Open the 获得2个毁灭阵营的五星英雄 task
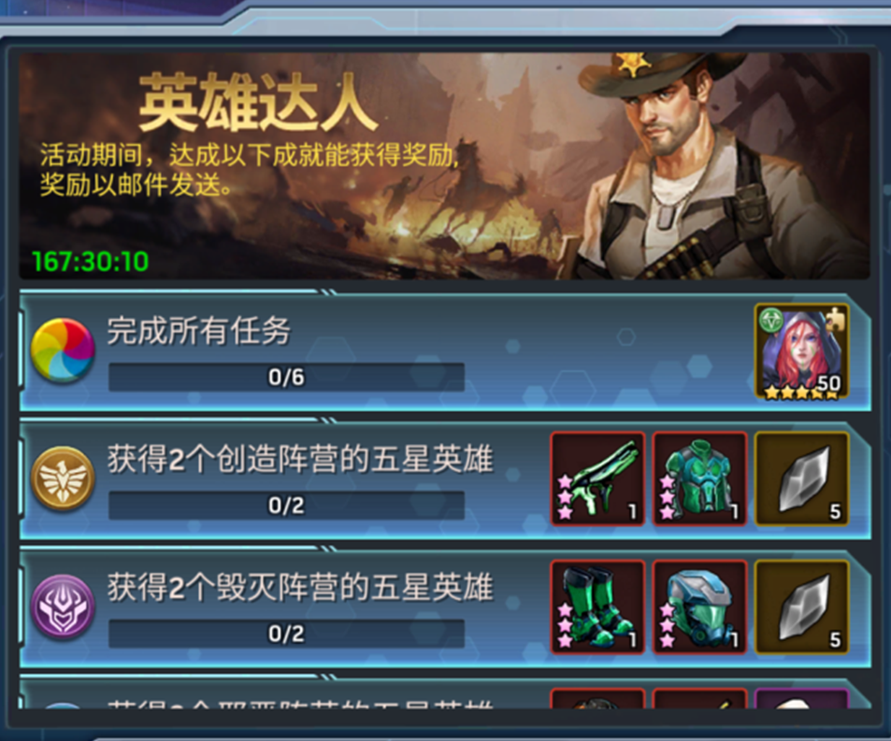This screenshot has width=891, height=741. pos(445,607)
